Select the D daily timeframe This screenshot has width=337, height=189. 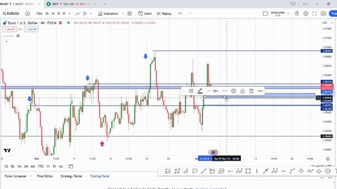point(58,14)
